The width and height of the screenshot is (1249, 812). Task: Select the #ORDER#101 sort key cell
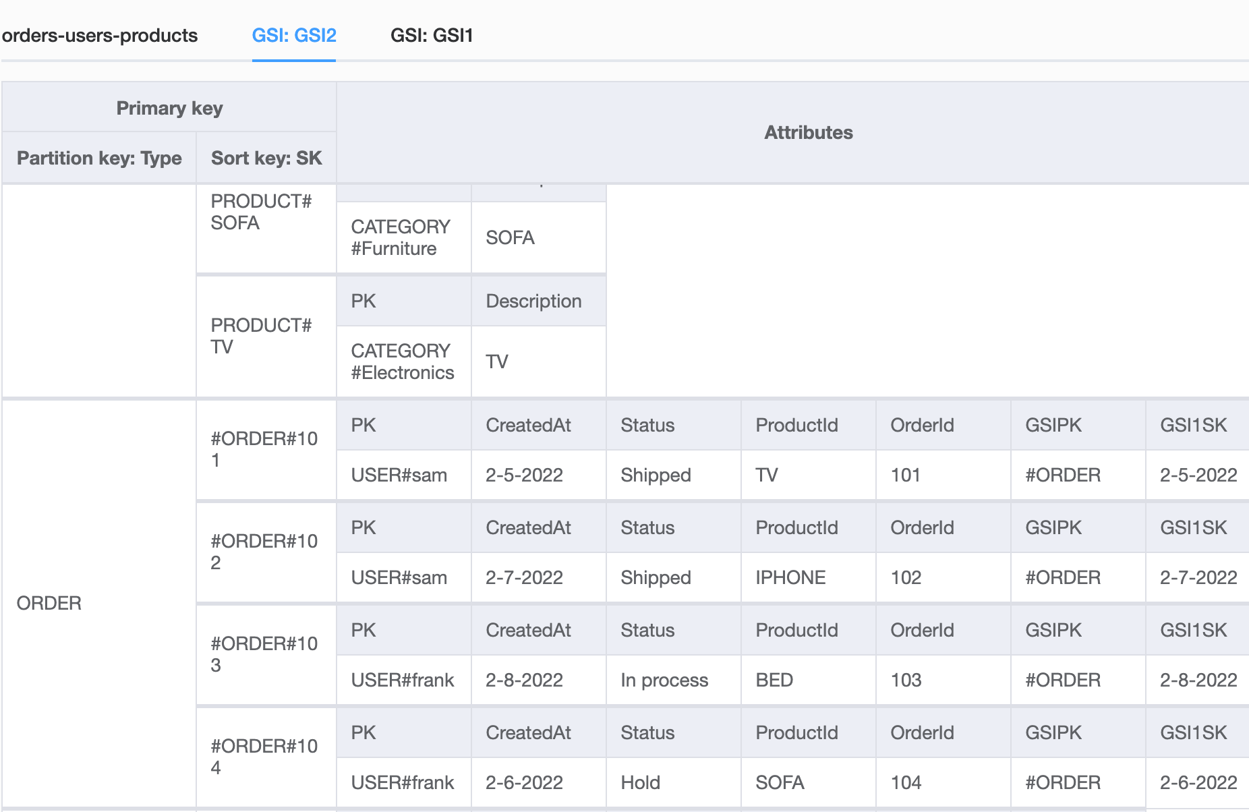(x=264, y=449)
